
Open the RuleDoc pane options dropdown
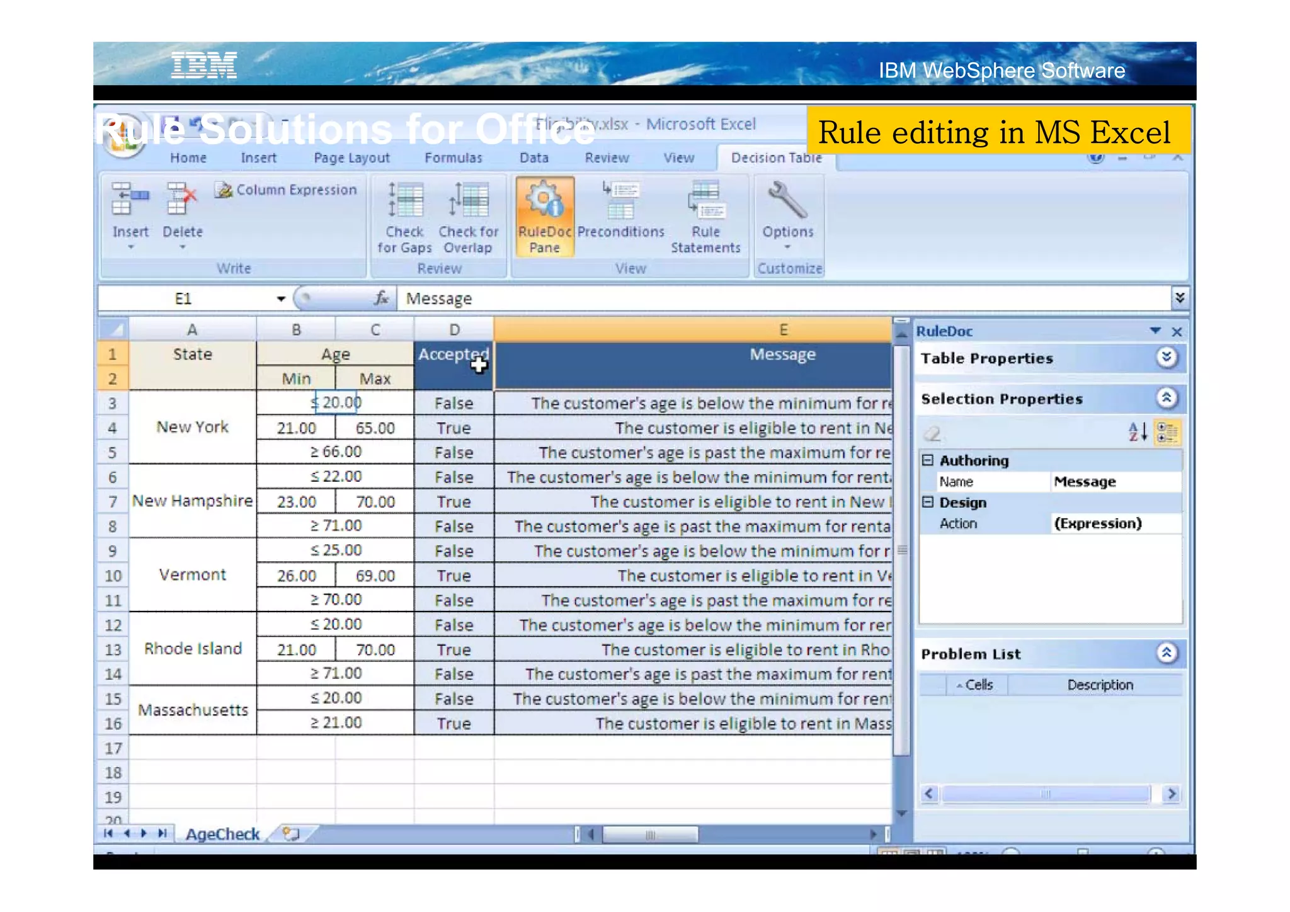tap(1155, 331)
